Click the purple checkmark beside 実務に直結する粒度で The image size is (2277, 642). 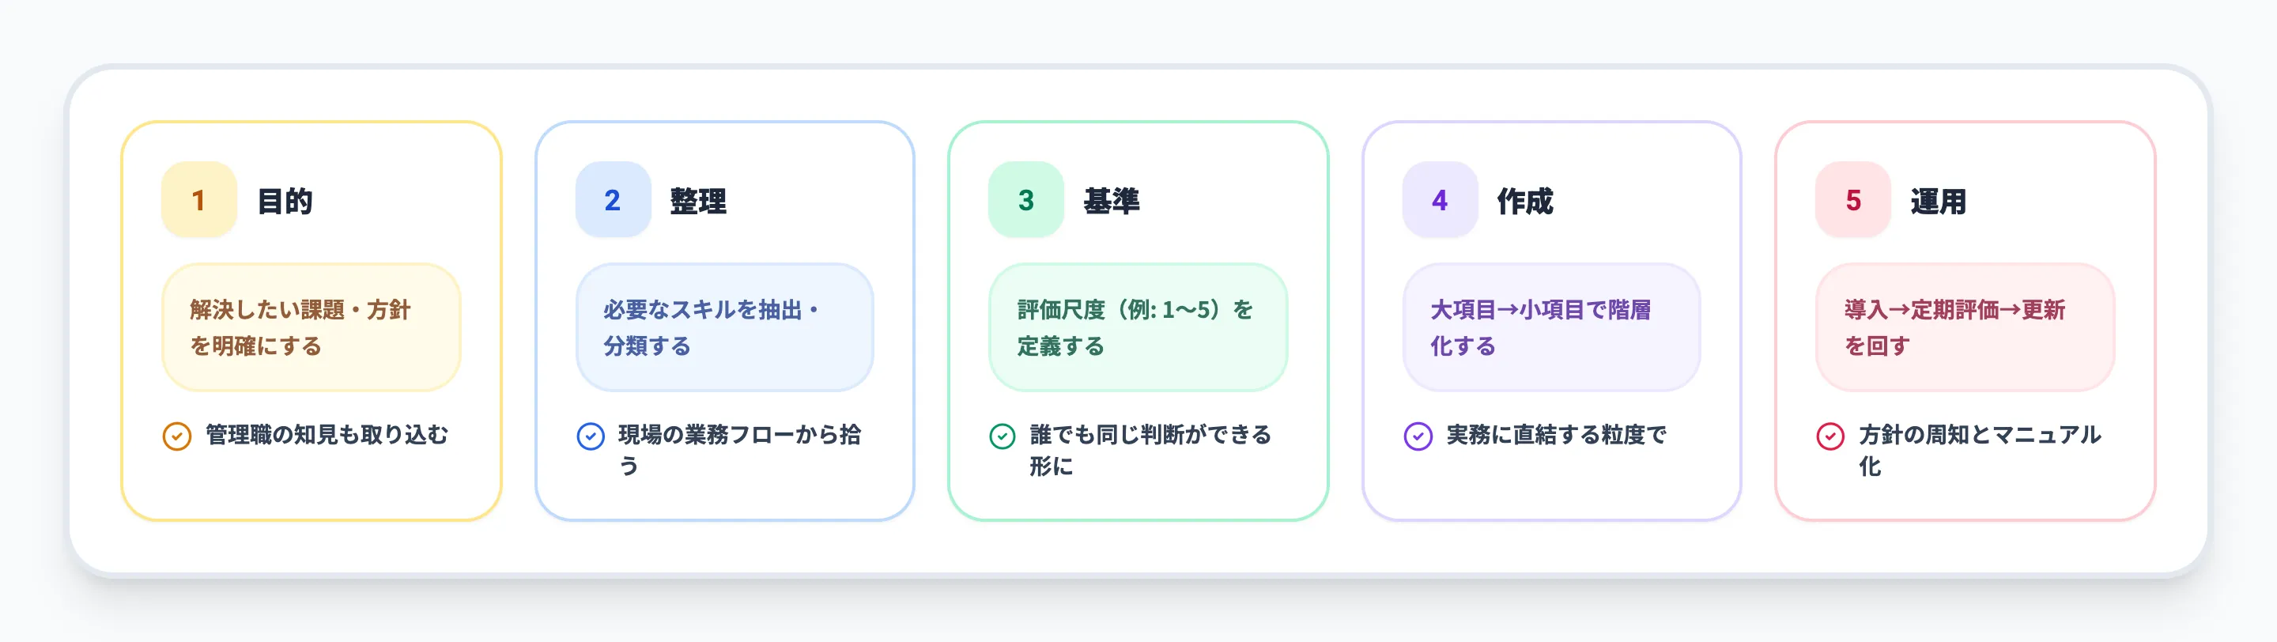(x=1418, y=436)
